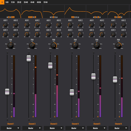131x131 pixels.
Task: Enable the P1 band on Channel 6 EQ
Action: (117, 17)
